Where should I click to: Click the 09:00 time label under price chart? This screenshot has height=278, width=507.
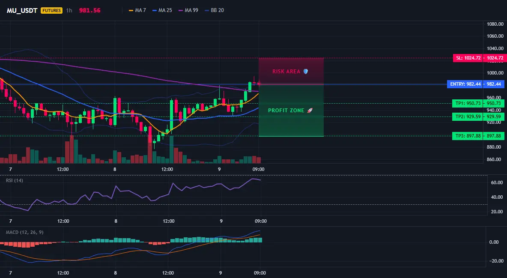258,169
